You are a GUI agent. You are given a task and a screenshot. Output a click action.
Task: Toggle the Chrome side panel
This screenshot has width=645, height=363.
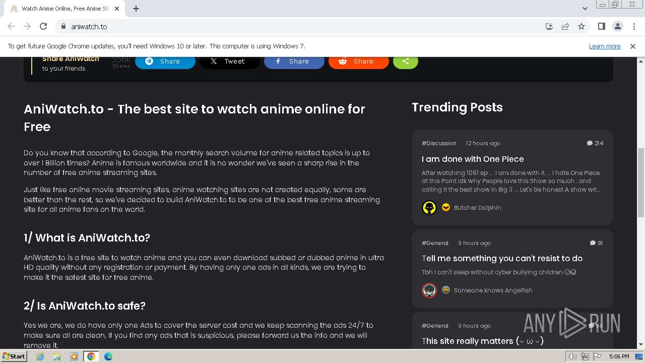[601, 26]
